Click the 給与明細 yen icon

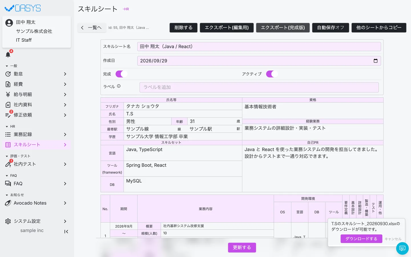[x=8, y=95]
